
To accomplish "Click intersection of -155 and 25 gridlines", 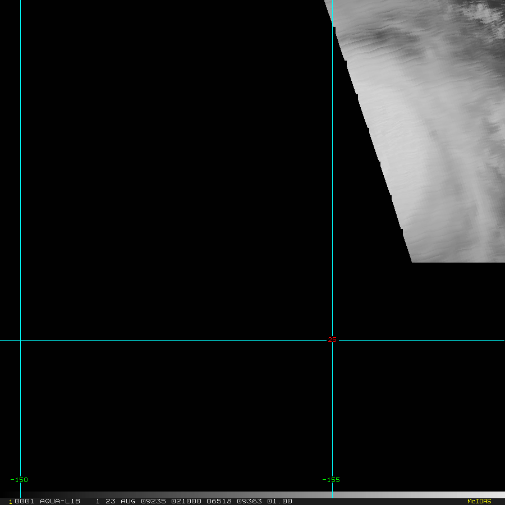I will 332,340.
